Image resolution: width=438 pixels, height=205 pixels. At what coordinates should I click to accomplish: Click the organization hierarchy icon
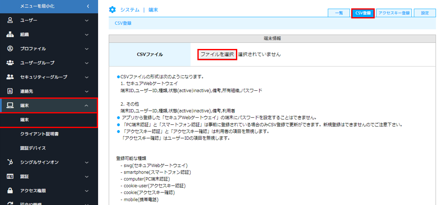pos(10,35)
